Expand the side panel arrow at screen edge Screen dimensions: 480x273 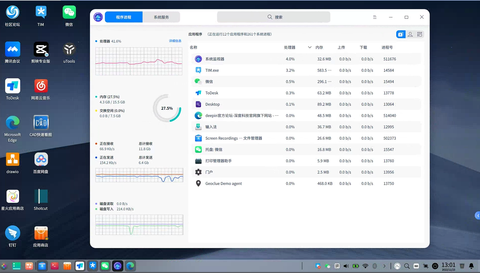click(x=478, y=216)
